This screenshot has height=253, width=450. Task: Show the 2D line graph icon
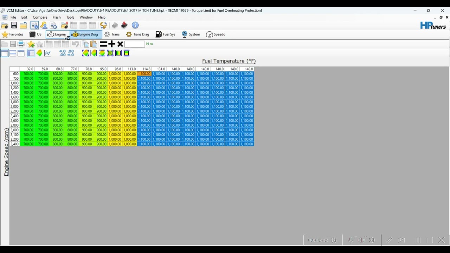pyautogui.click(x=47, y=53)
